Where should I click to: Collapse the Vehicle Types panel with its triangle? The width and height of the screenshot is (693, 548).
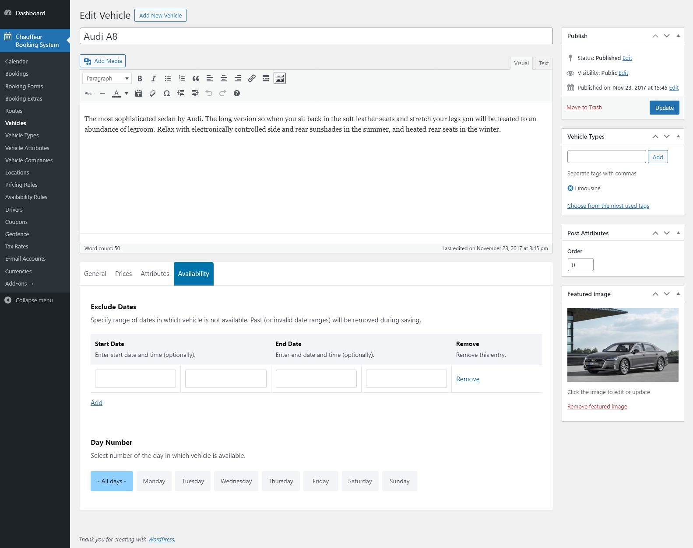coord(678,136)
